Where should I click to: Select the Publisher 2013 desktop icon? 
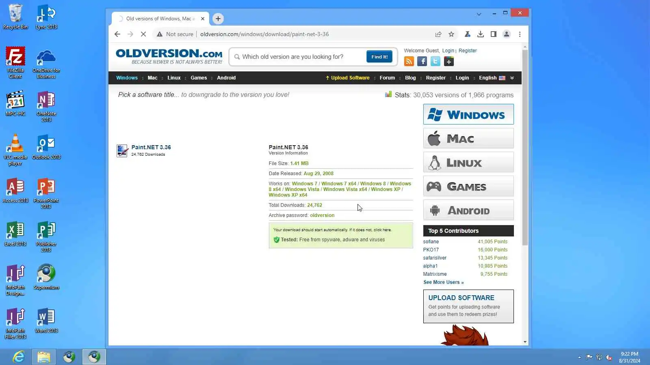pos(46,236)
